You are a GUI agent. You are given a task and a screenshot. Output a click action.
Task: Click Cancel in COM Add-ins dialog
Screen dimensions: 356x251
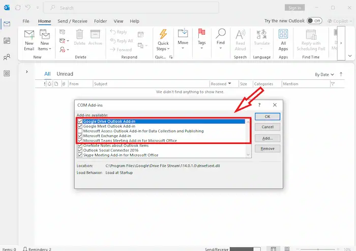267,127
